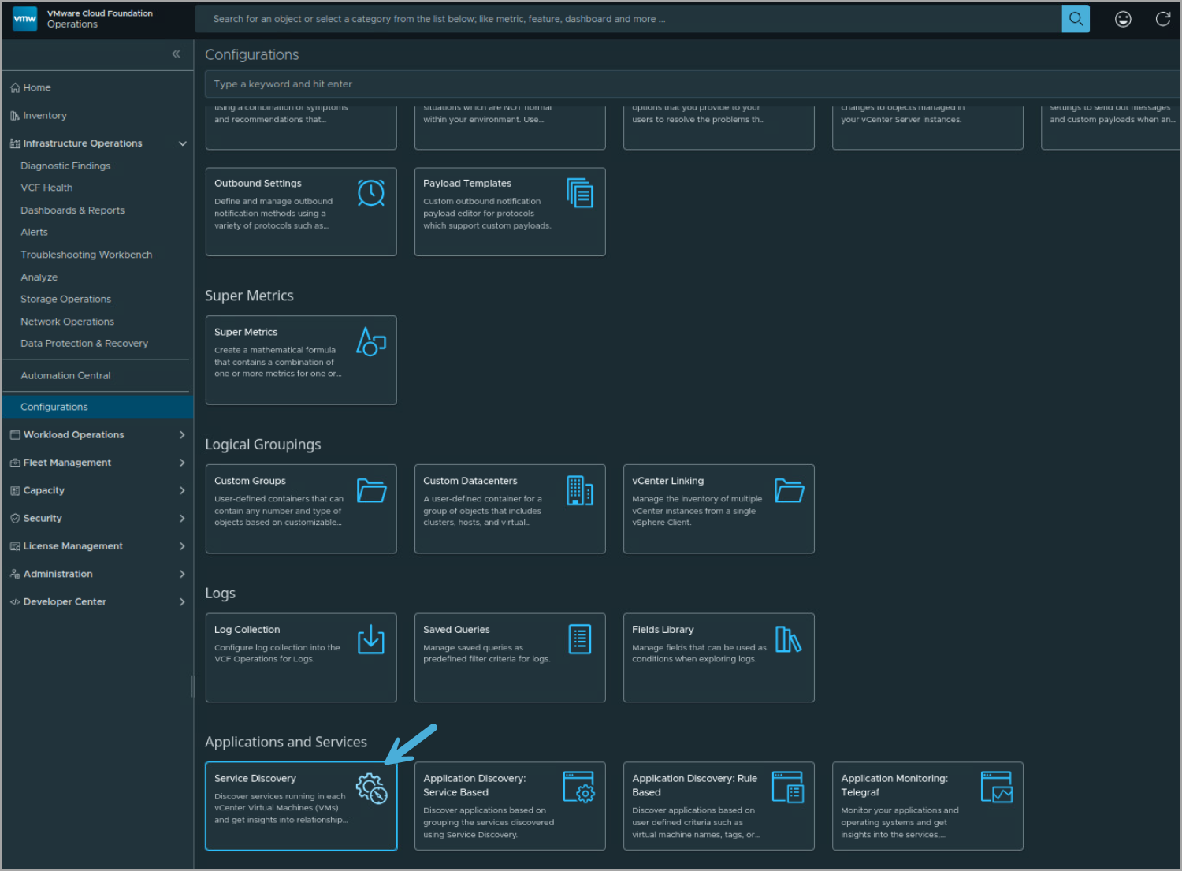1182x871 pixels.
Task: Click the VMware vmw logo icon
Action: (25, 18)
